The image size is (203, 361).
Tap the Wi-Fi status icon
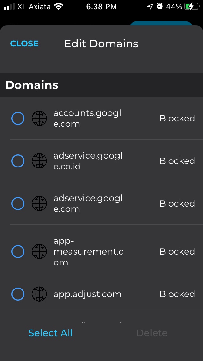click(x=58, y=6)
